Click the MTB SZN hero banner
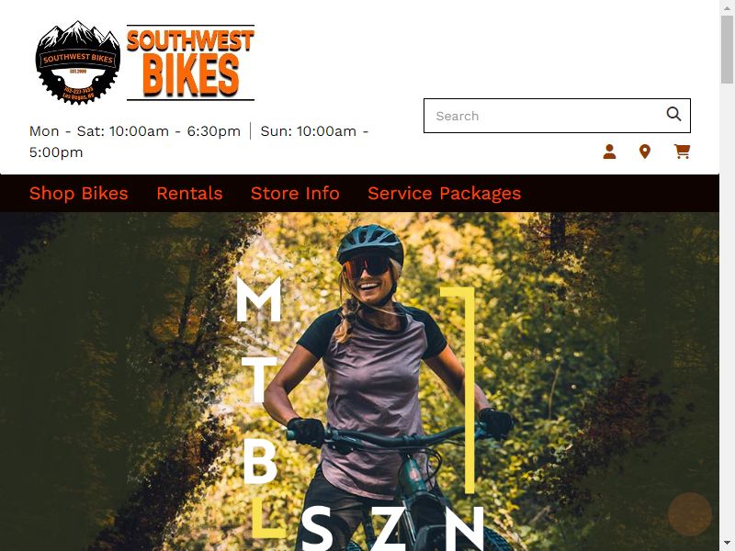 359,381
